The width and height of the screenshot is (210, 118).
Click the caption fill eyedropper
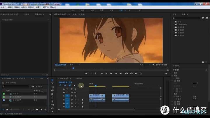tap(197, 83)
